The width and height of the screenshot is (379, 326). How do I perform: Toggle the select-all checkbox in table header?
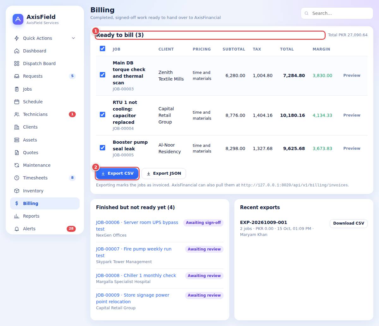click(x=102, y=49)
